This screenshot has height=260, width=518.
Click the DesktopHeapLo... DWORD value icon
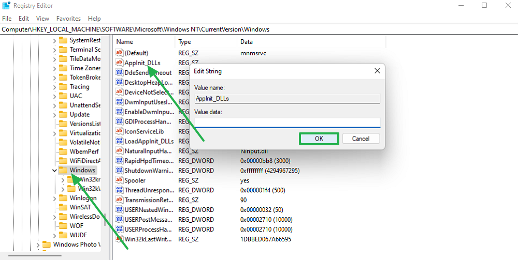(119, 82)
